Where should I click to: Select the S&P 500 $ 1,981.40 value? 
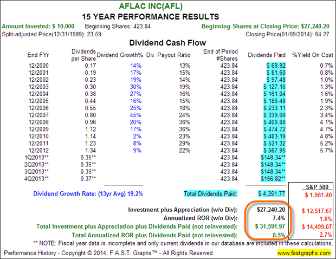tap(318, 195)
